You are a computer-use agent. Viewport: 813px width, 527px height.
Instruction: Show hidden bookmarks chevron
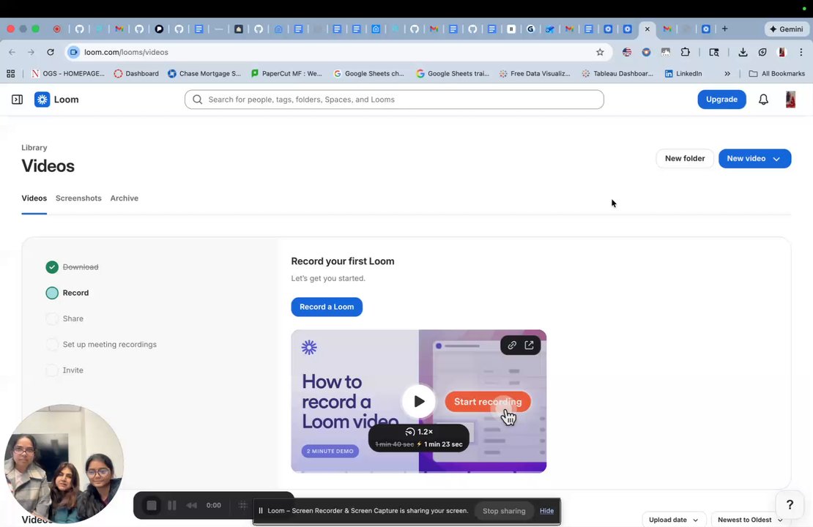point(727,74)
